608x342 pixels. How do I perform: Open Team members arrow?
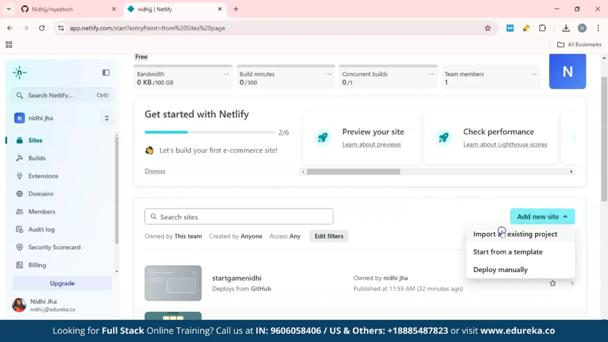tap(534, 74)
